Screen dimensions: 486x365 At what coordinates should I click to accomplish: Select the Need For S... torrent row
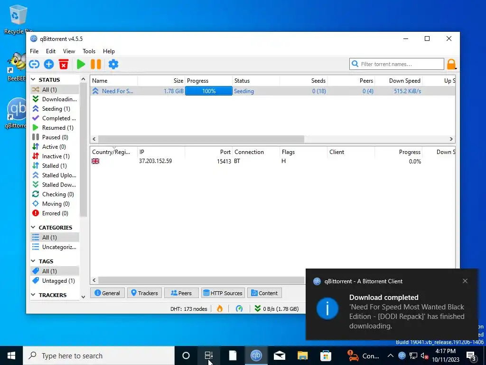(x=272, y=91)
